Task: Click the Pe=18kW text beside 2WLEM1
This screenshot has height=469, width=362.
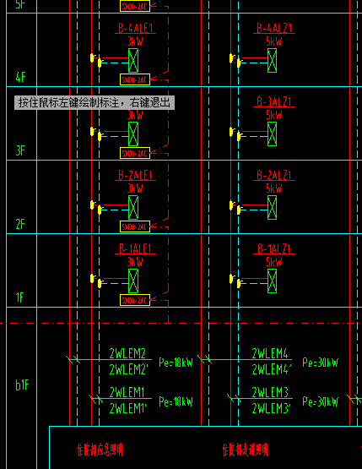Action: point(176,401)
